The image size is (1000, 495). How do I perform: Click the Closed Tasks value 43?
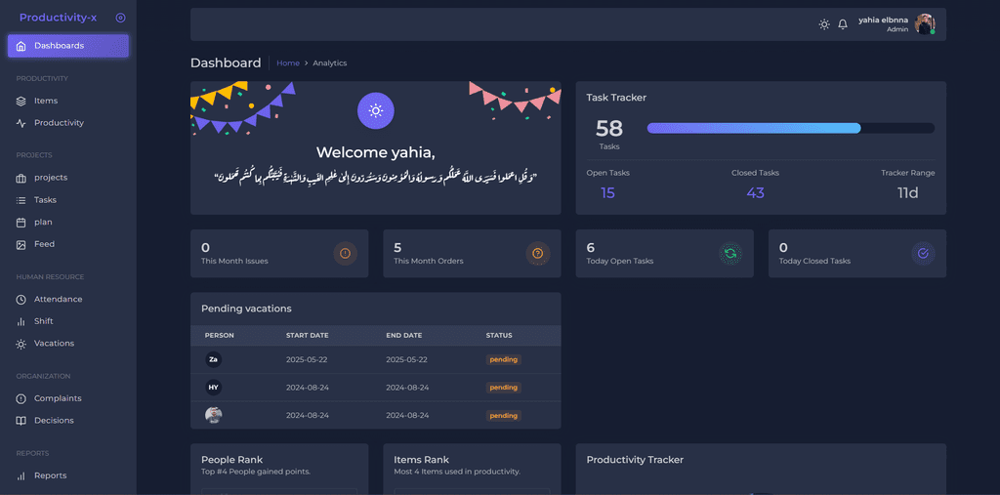tap(755, 192)
